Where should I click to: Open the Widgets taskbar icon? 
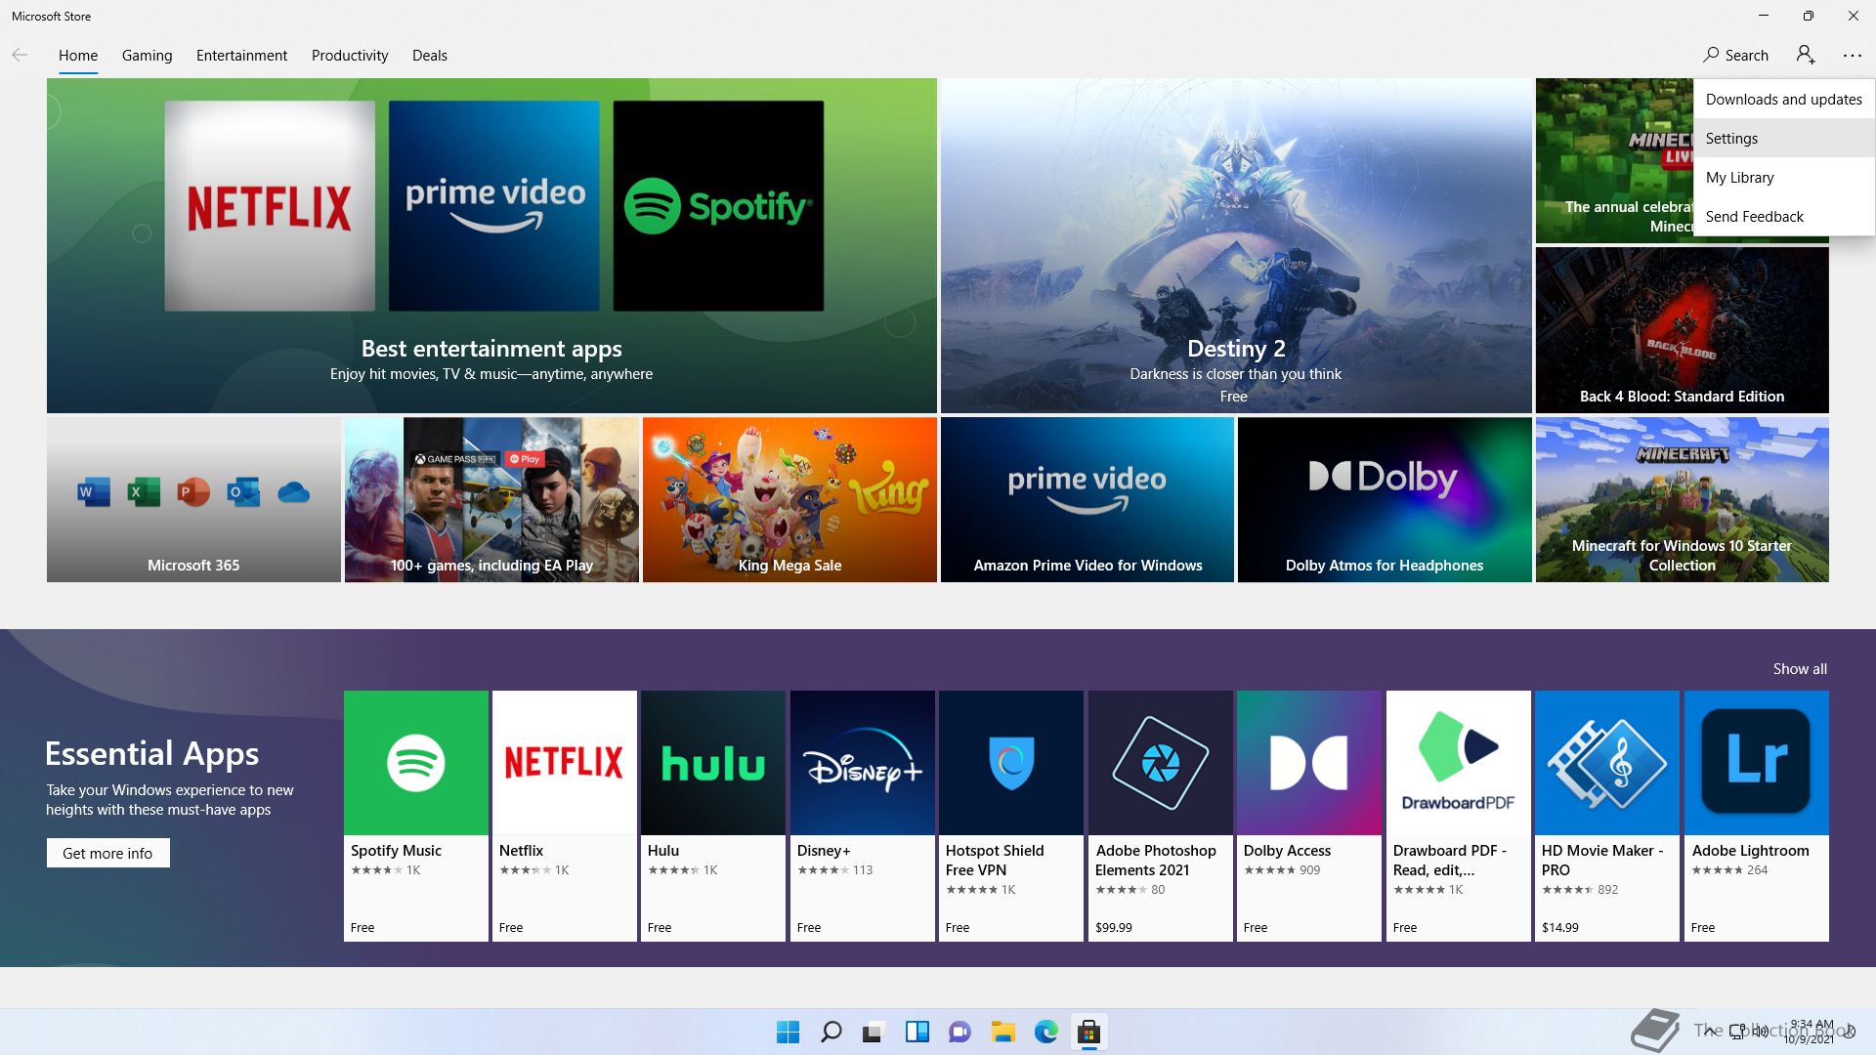coord(917,1033)
